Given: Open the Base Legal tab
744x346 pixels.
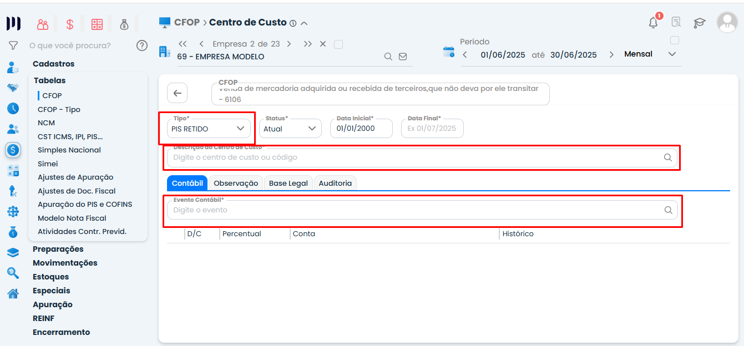Looking at the screenshot, I should pyautogui.click(x=289, y=183).
